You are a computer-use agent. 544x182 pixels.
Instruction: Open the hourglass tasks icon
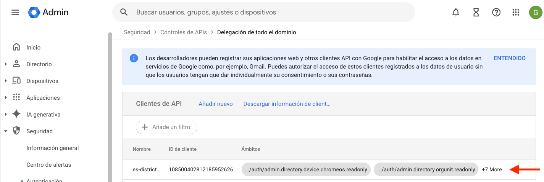coord(476,12)
